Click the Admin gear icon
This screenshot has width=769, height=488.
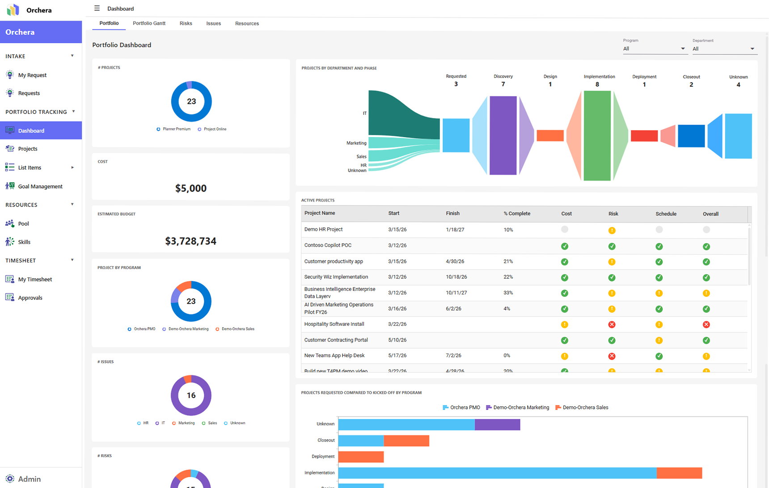click(x=10, y=479)
